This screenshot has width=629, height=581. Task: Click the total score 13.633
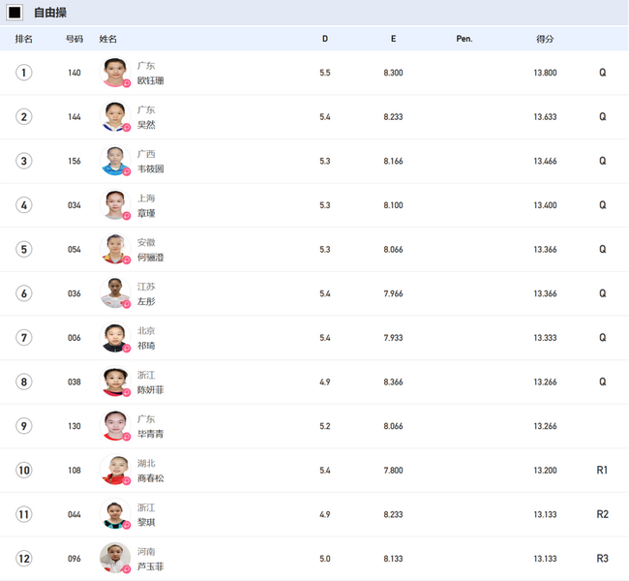click(545, 117)
